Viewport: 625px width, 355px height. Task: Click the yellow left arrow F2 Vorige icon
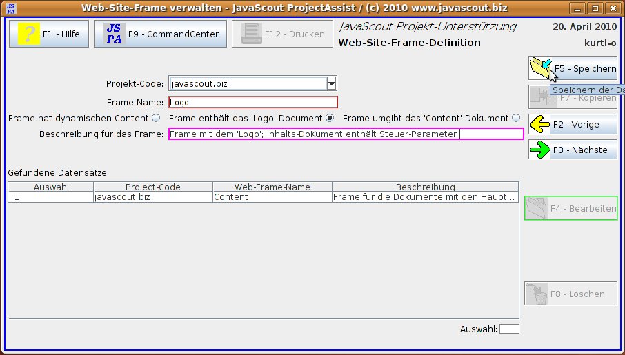click(x=540, y=124)
